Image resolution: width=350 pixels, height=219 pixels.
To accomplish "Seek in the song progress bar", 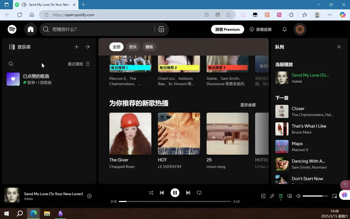I will tap(175, 201).
